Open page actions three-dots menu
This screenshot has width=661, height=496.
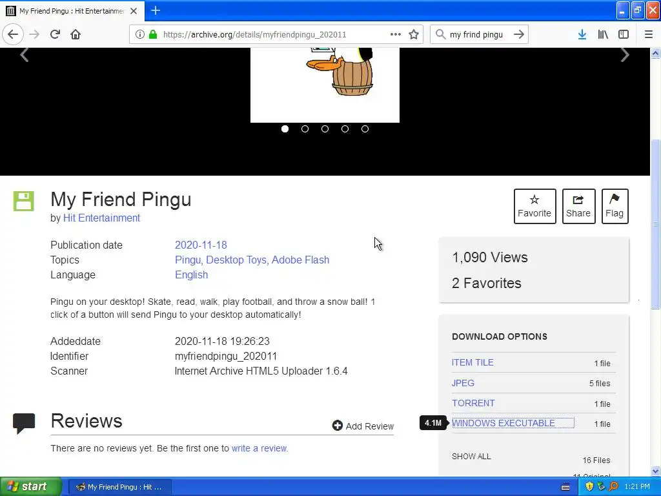coord(396,34)
